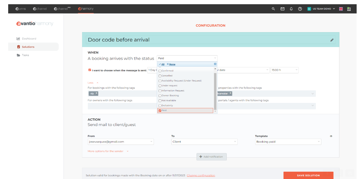Click the Change configuration link
Viewport: 362px width, 179px height.
tap(201, 175)
